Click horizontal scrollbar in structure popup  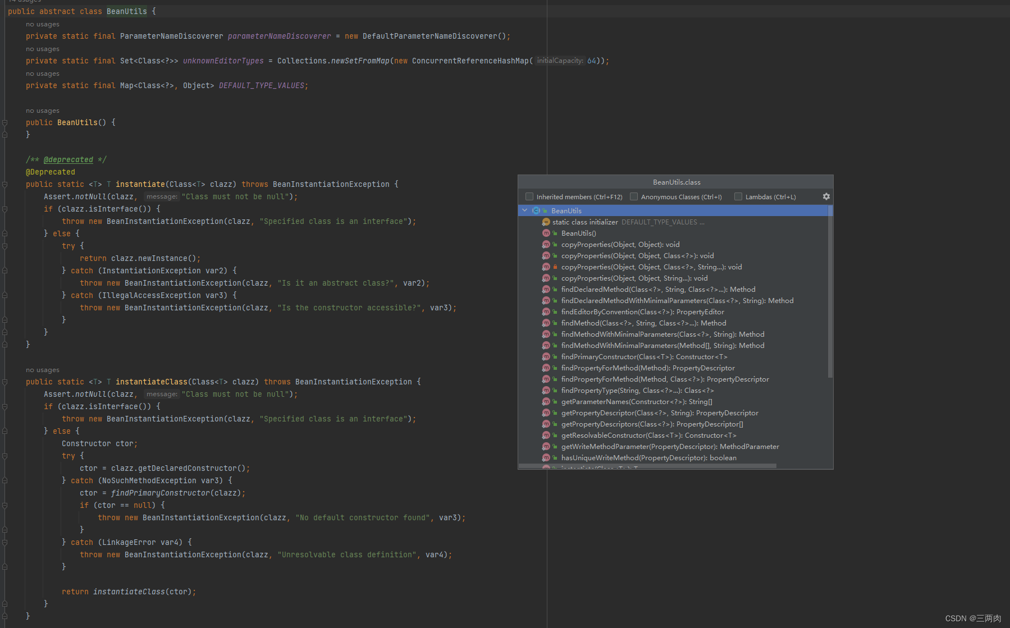[648, 466]
